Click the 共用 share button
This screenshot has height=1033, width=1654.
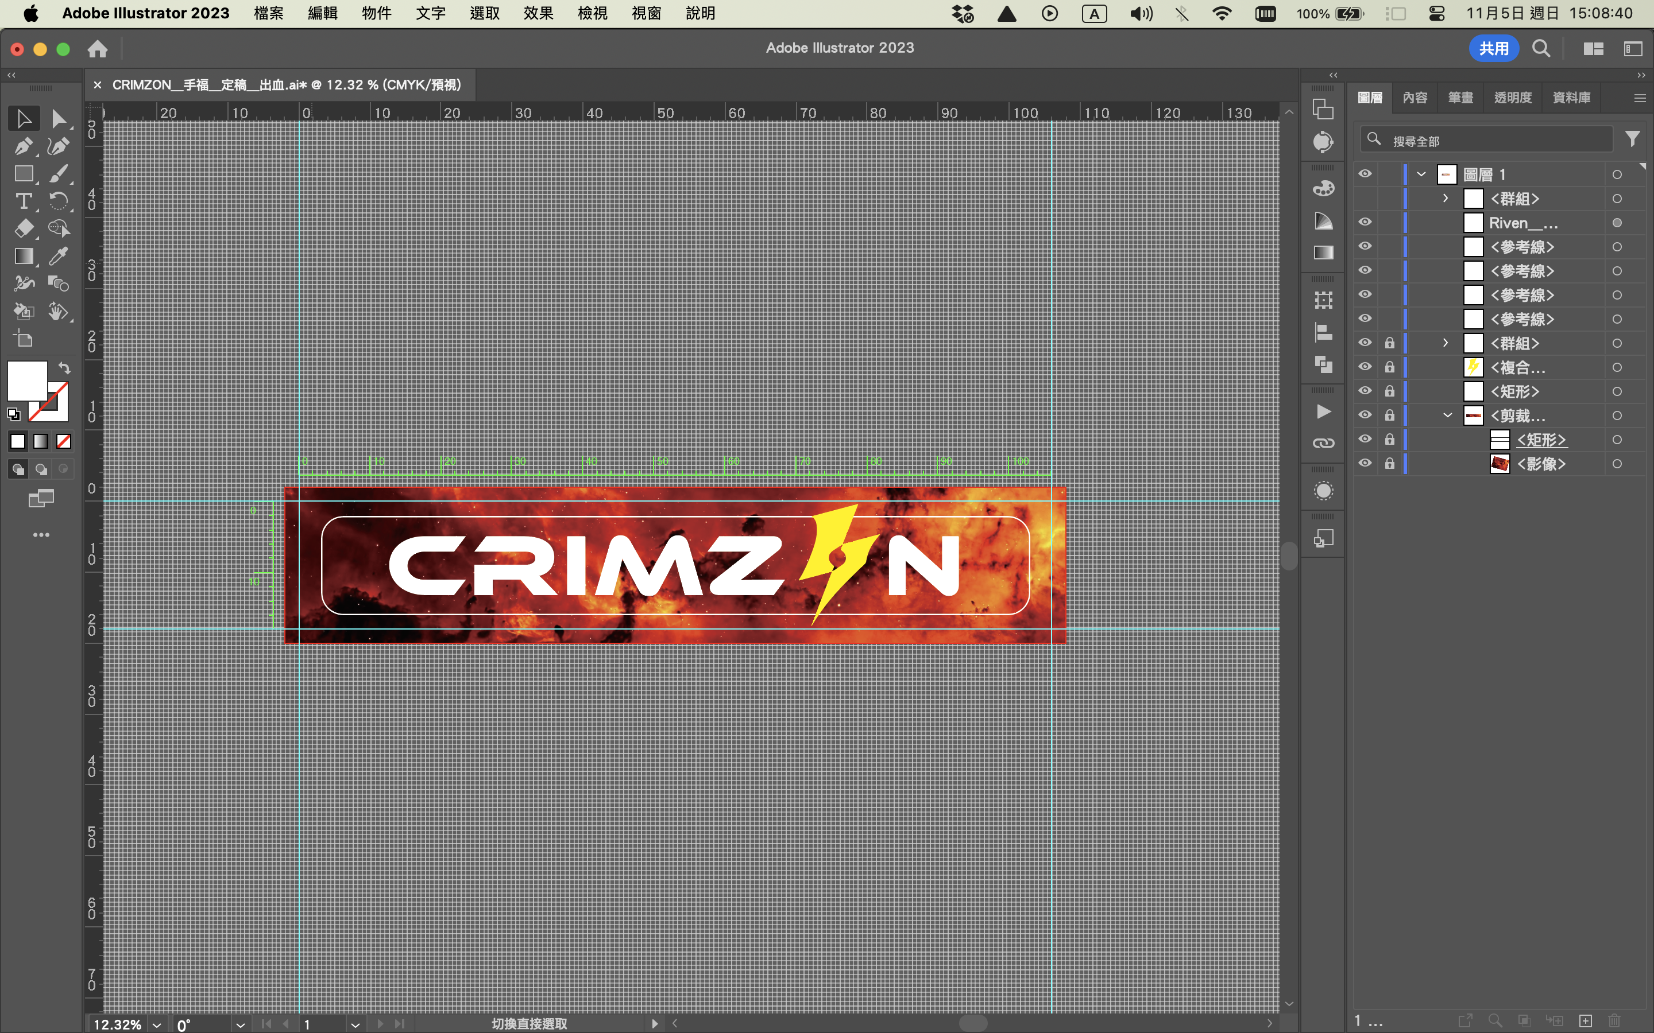[x=1493, y=49]
